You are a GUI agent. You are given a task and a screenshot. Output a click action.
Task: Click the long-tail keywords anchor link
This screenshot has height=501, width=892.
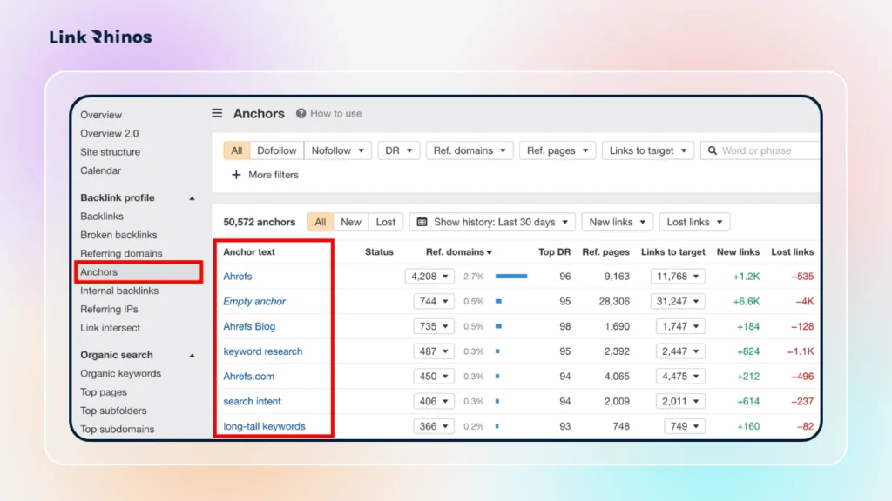(x=264, y=426)
